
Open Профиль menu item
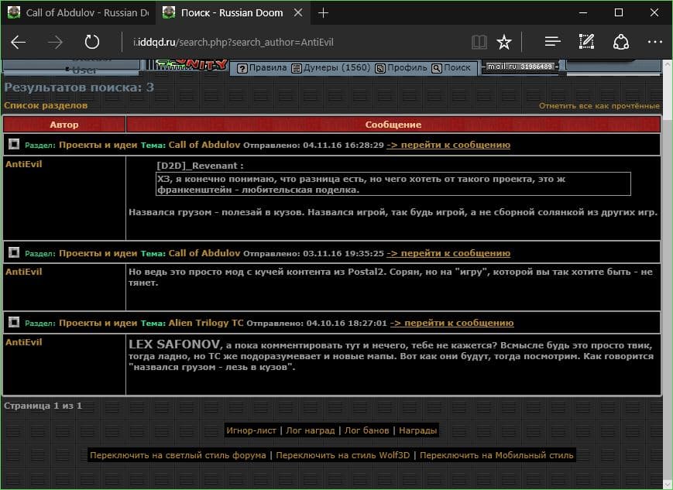[401, 68]
